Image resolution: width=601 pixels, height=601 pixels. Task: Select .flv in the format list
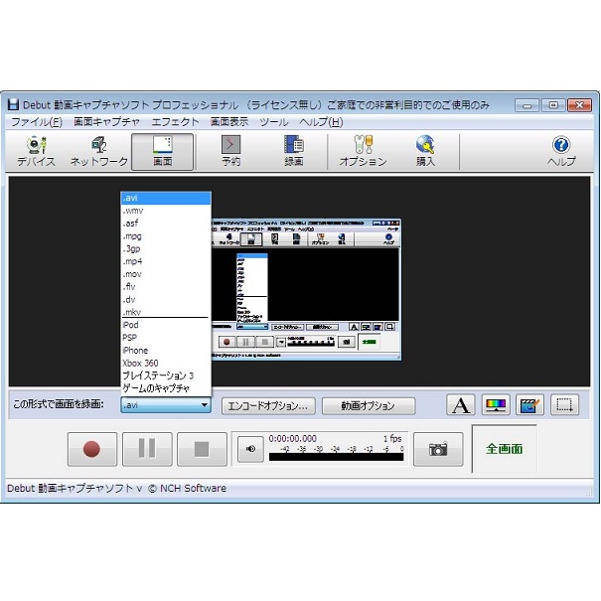166,287
